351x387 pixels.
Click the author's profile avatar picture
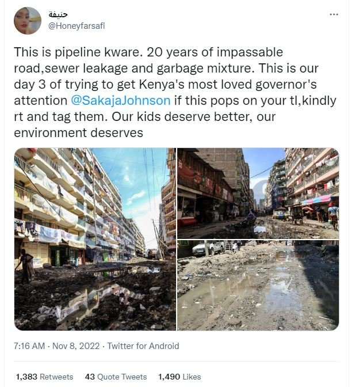click(27, 21)
